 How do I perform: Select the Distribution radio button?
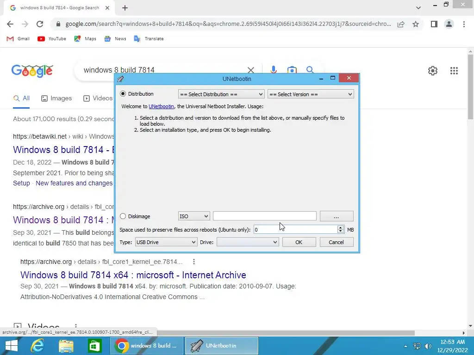(x=123, y=94)
